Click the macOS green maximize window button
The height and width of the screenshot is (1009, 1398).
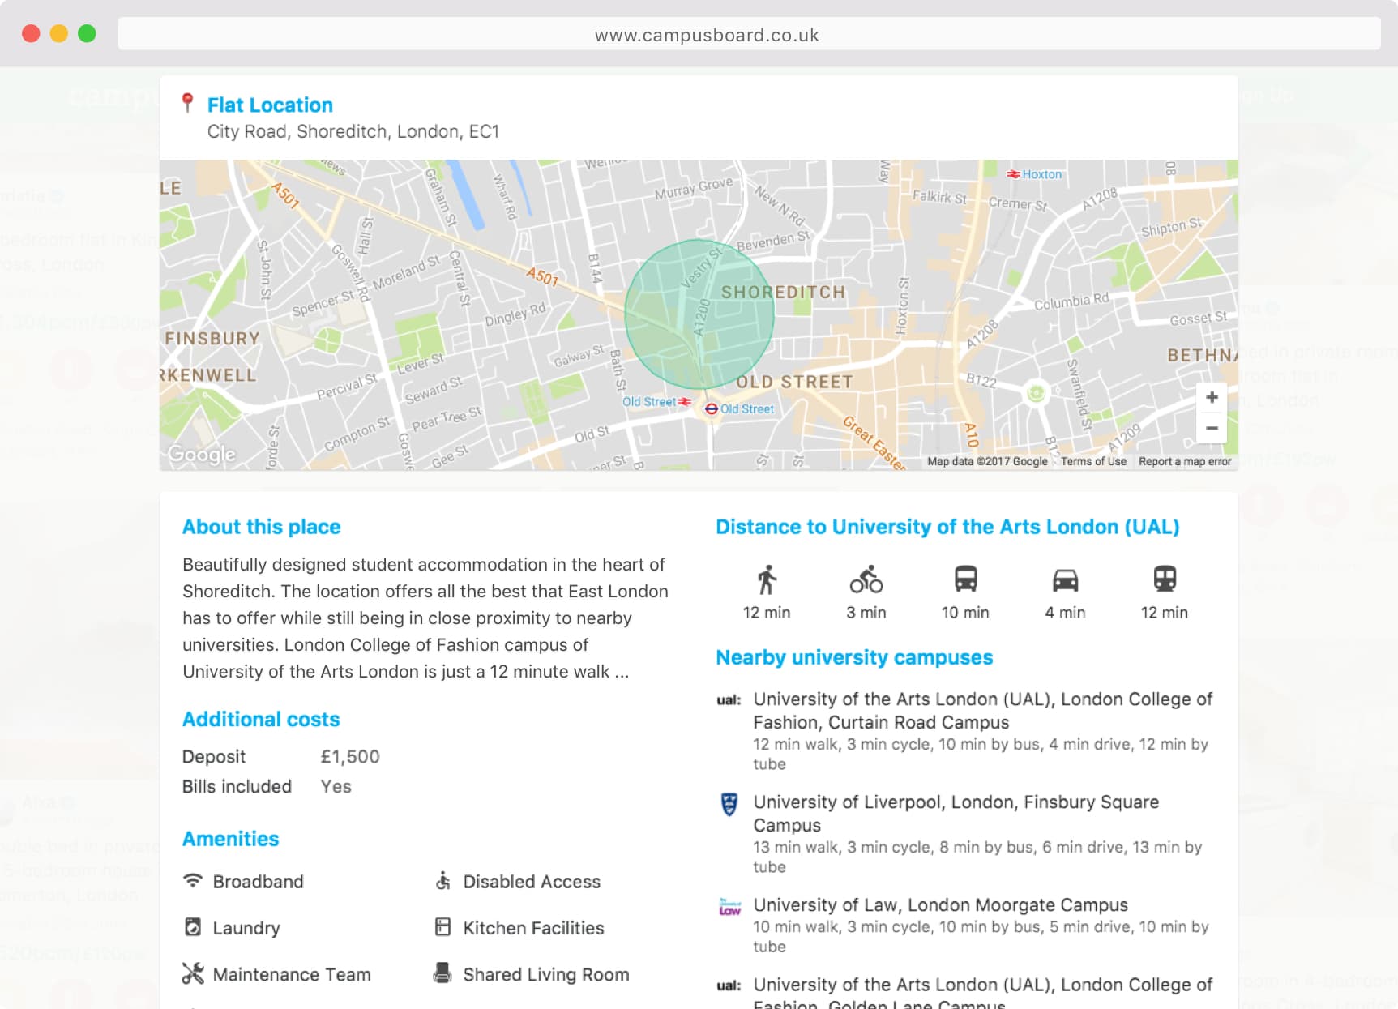point(87,33)
